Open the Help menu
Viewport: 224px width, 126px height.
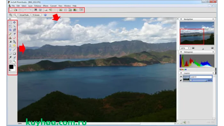click(x=75, y=6)
